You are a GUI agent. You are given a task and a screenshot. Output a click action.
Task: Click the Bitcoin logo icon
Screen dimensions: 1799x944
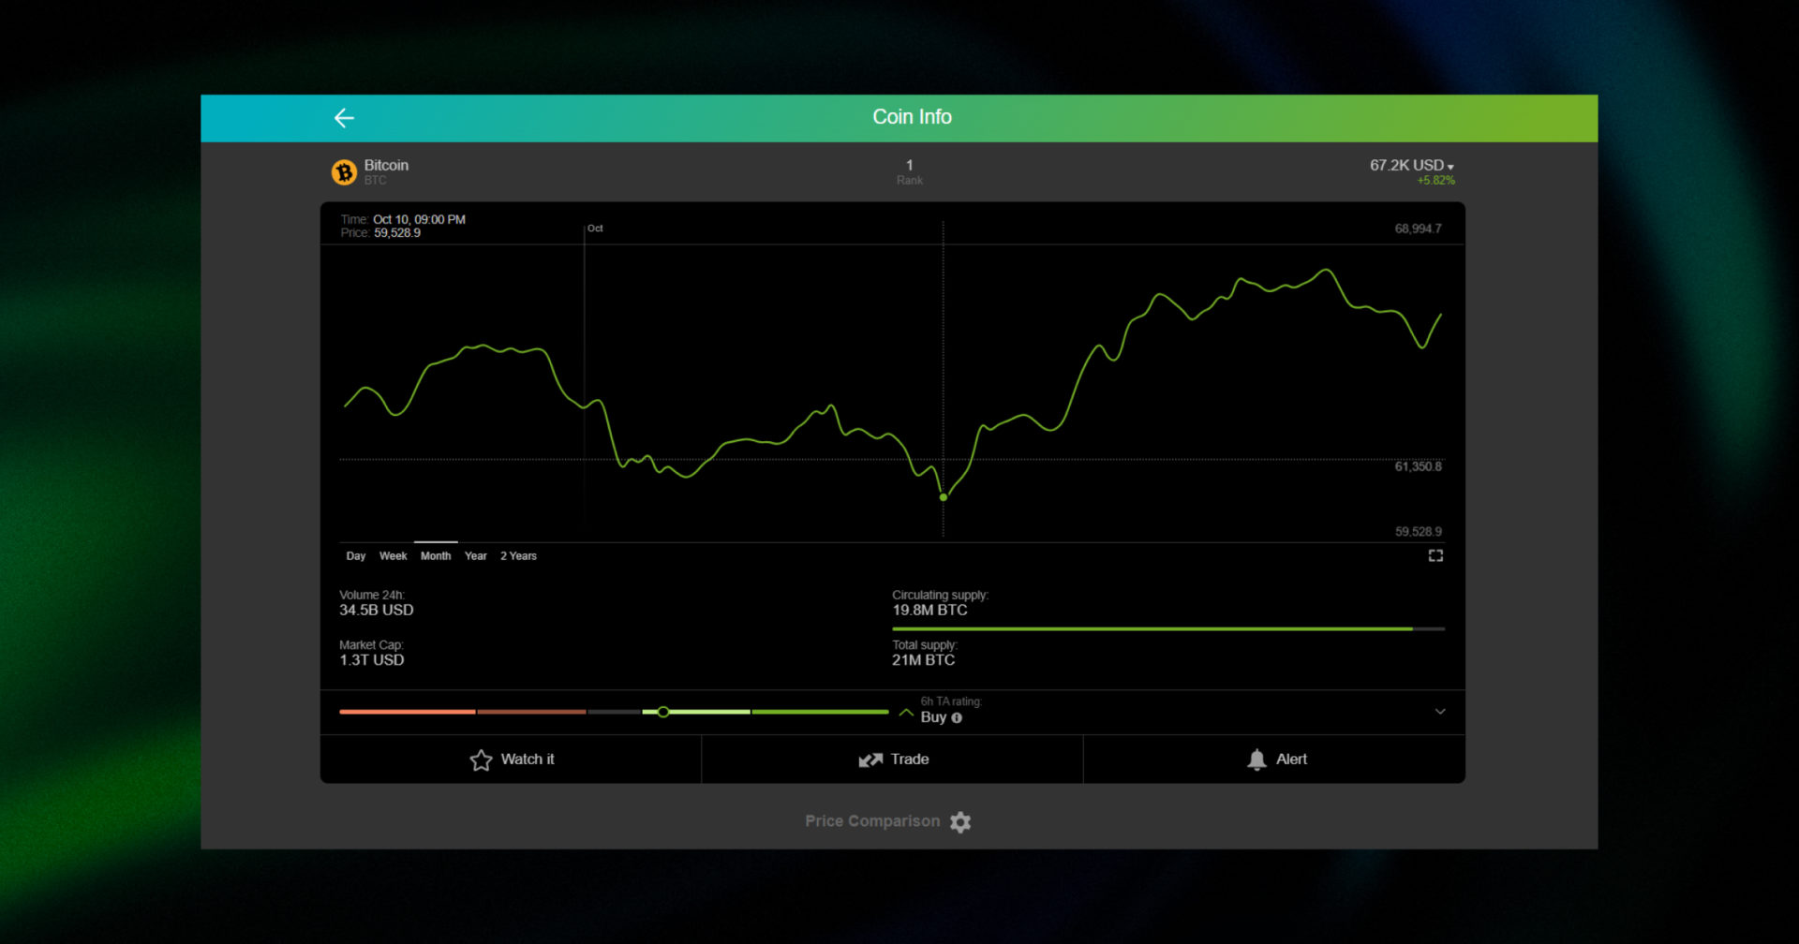click(x=344, y=171)
